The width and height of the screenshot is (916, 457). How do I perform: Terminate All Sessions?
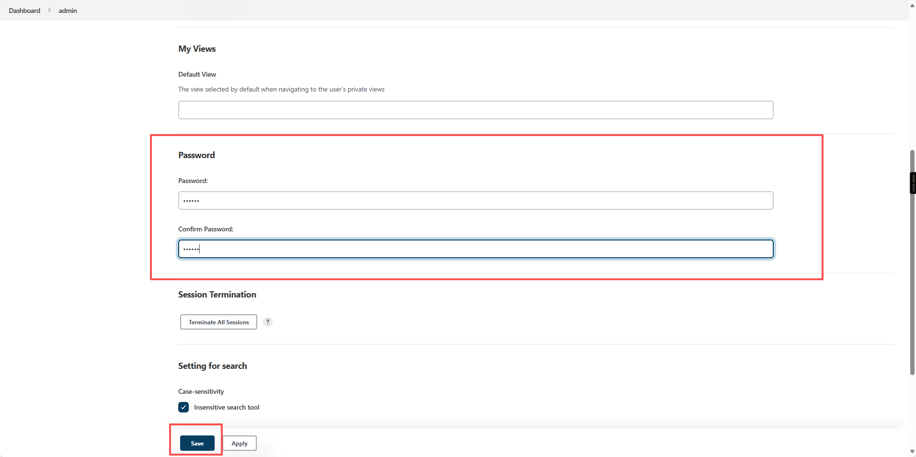point(218,322)
